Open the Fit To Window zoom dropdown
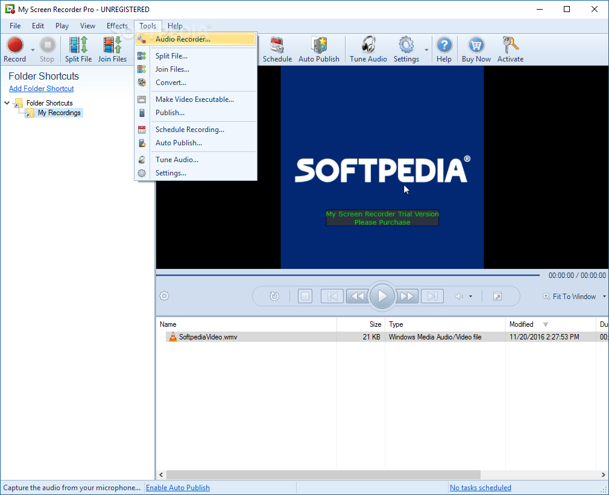 [x=604, y=296]
